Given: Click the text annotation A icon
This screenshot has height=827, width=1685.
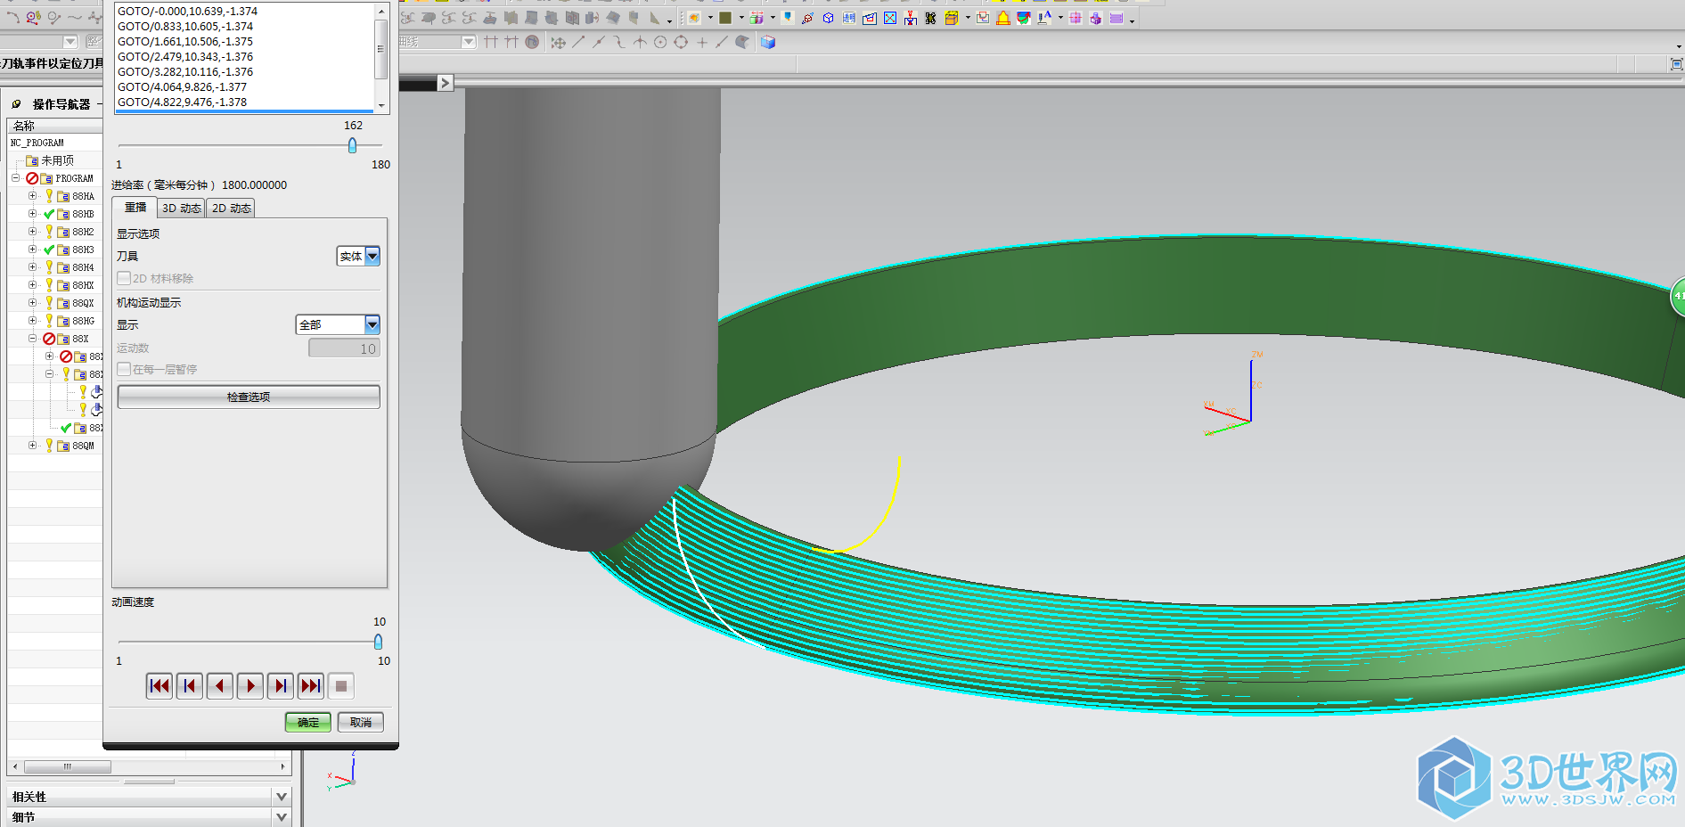Looking at the screenshot, I should 1044,18.
